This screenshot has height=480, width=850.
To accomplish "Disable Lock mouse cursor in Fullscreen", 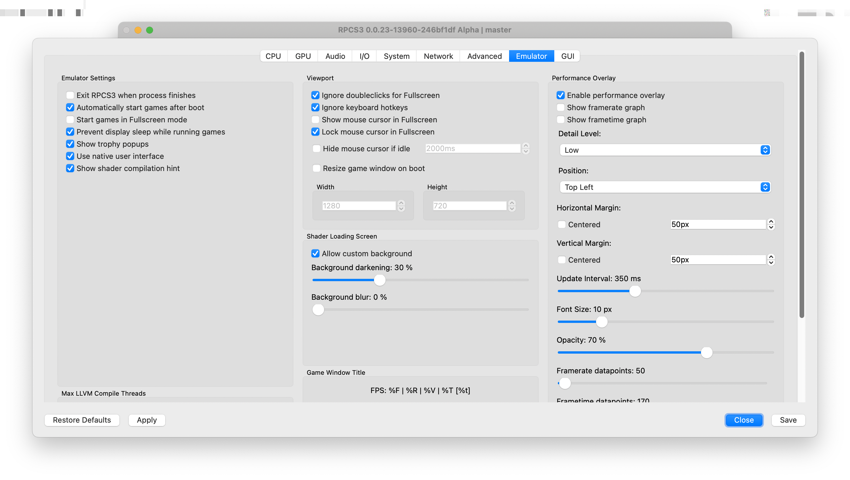I will (x=315, y=132).
